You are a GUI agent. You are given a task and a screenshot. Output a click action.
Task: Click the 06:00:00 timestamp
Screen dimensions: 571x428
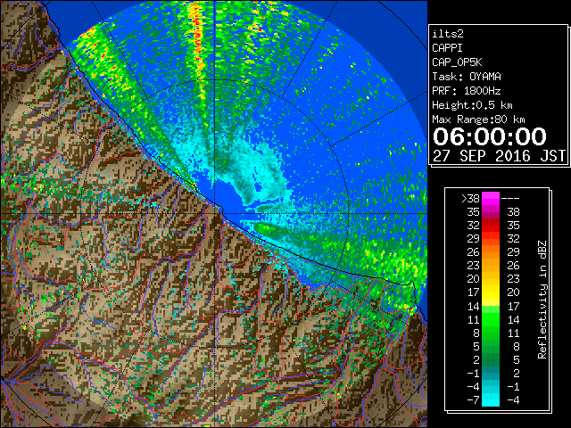coord(490,136)
